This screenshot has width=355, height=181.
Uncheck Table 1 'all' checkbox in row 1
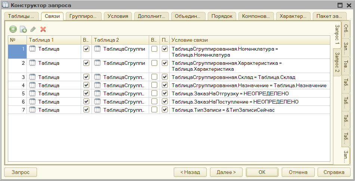tap(86, 49)
